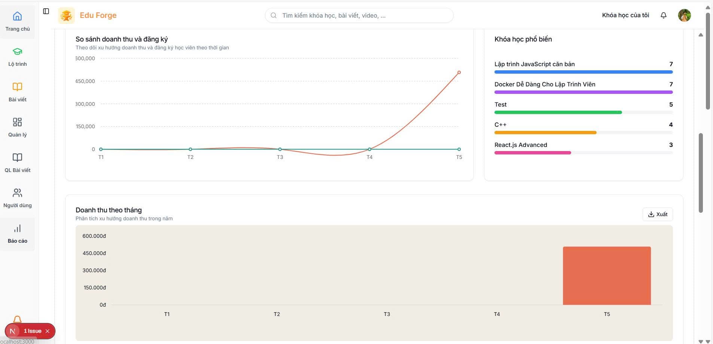Focus the course search input field
Screen dimensions: 713x344
click(359, 15)
